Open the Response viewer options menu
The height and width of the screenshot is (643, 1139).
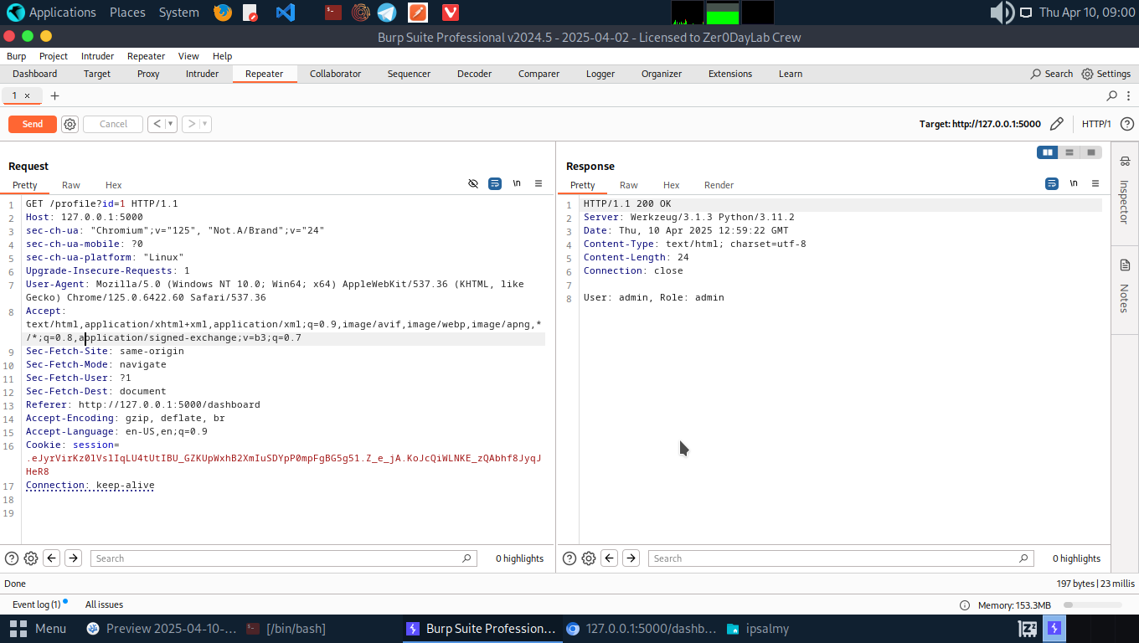[x=1095, y=183]
